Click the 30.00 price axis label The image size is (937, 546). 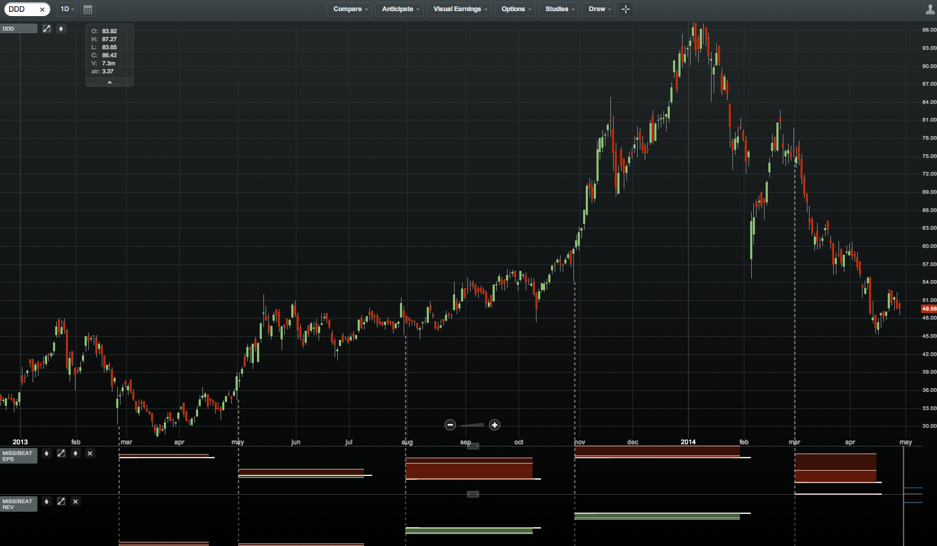coord(929,426)
